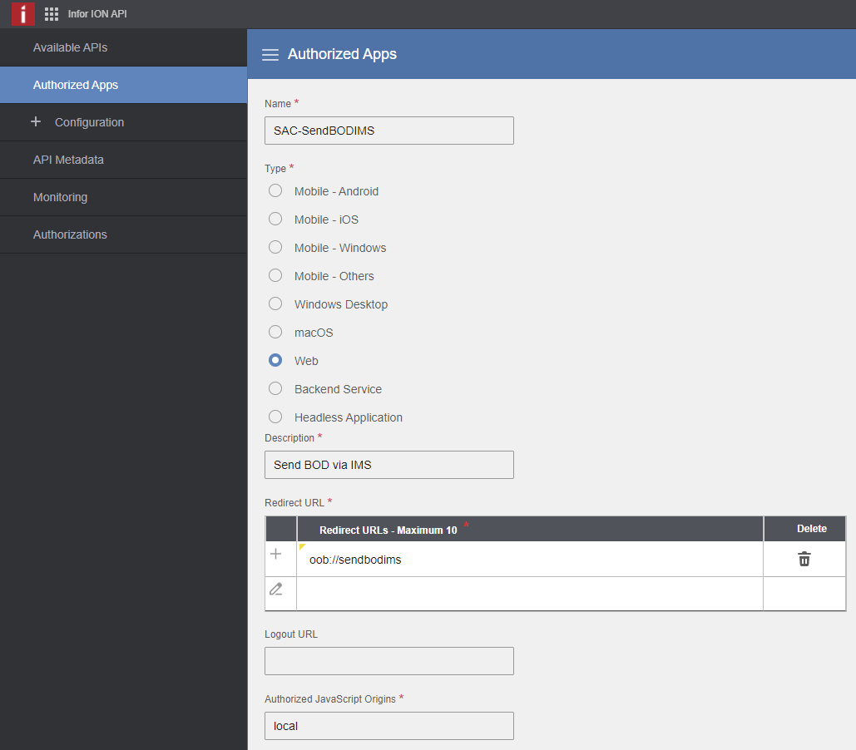Screen dimensions: 856x750
Task: Choose Headless Application type
Action: [275, 417]
